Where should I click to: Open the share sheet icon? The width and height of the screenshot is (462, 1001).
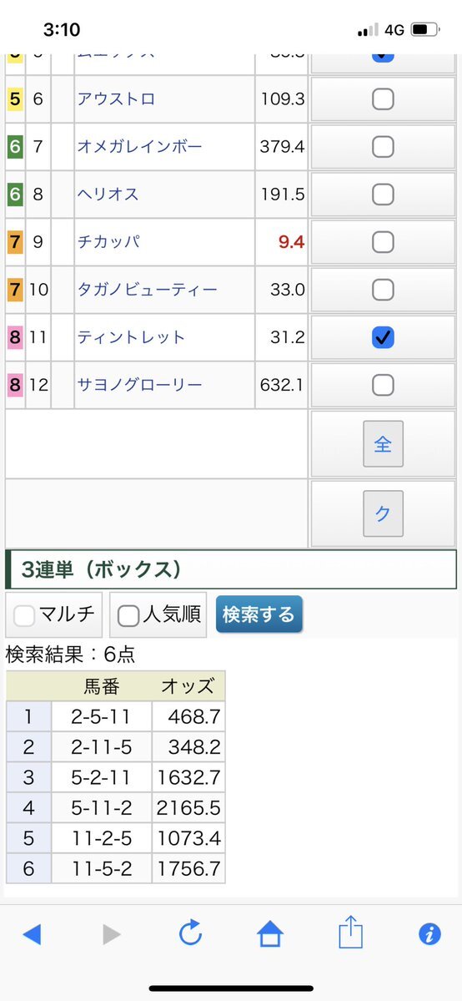(350, 933)
